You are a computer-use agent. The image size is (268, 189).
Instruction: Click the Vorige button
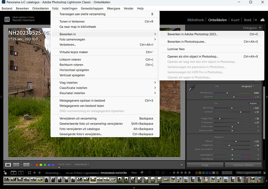pyautogui.click(x=205, y=165)
